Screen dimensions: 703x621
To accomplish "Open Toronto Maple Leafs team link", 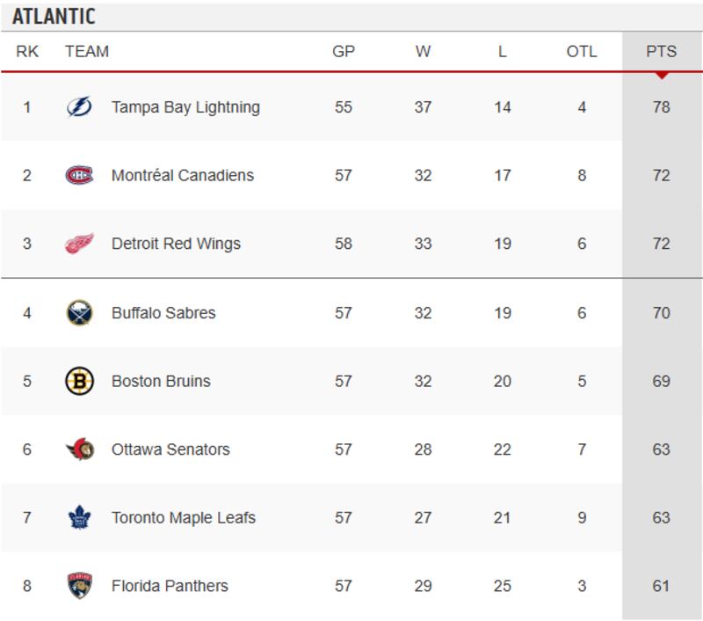I will 184,517.
